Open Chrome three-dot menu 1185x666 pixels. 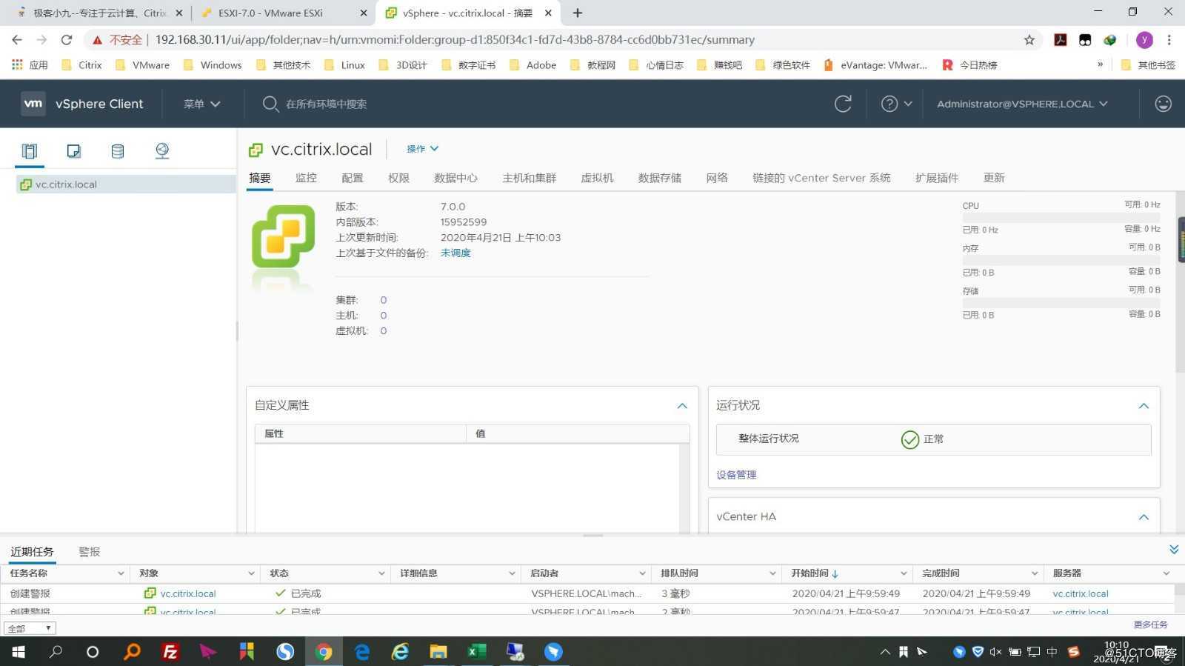pos(1169,40)
